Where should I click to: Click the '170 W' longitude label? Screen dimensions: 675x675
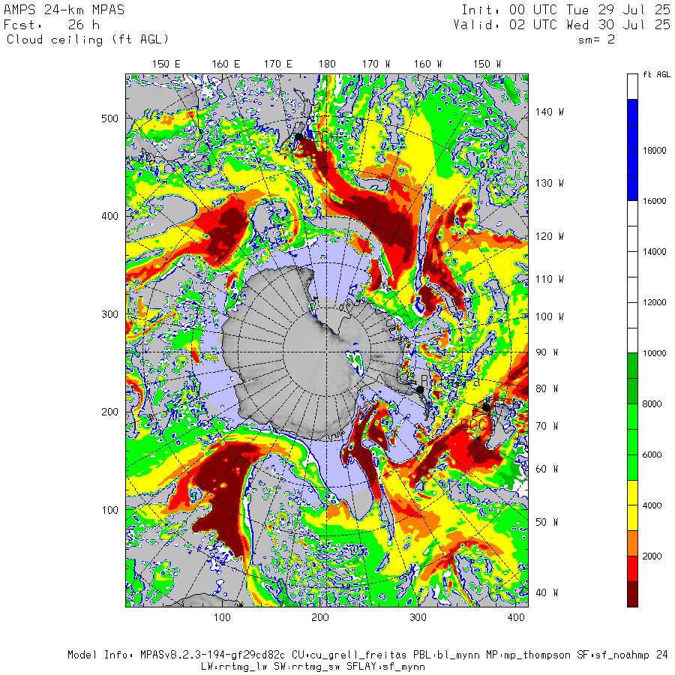(x=376, y=64)
